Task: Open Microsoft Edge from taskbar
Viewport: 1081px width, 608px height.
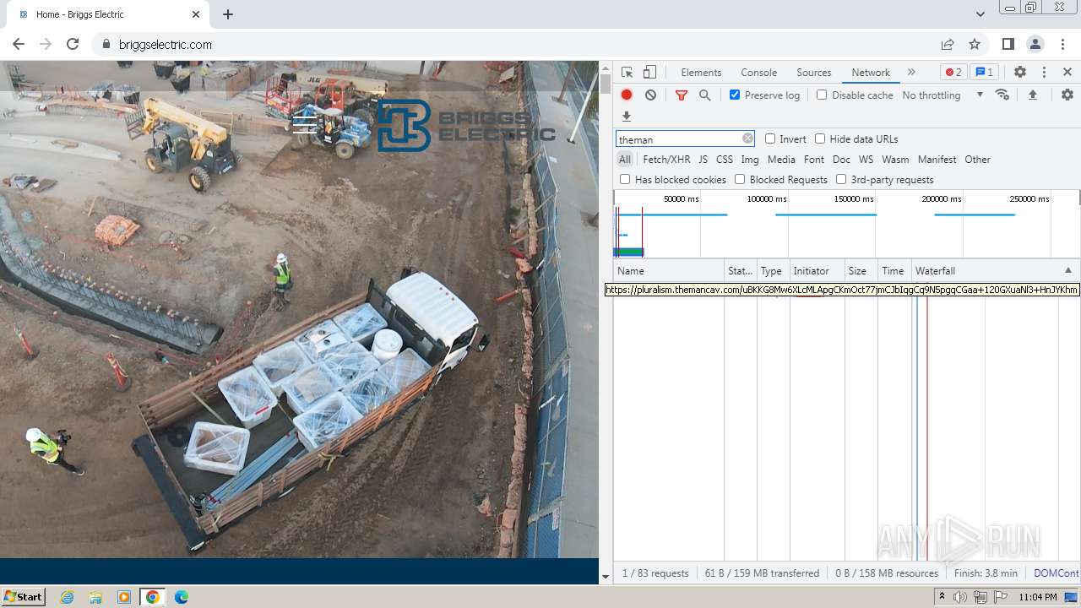Action: coord(182,597)
